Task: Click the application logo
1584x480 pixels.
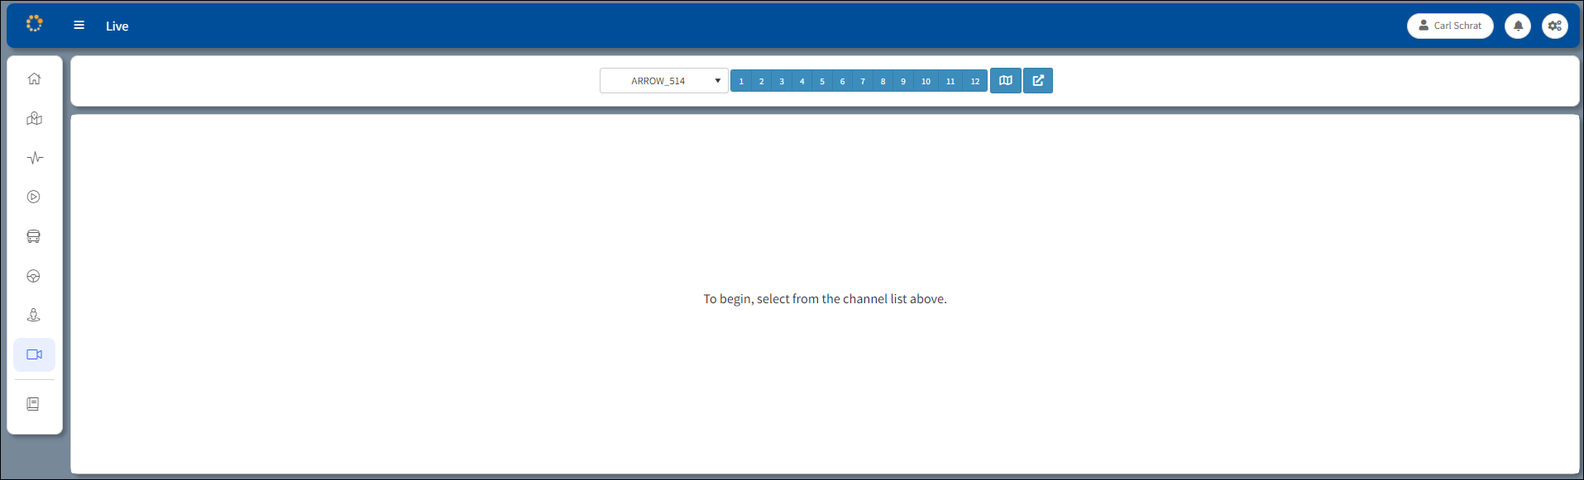Action: (34, 24)
